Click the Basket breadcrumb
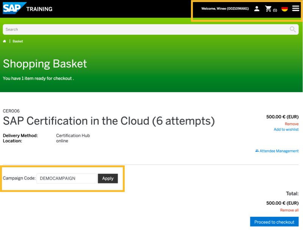 18,41
